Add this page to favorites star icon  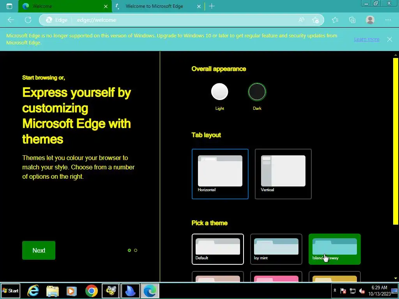[x=316, y=20]
